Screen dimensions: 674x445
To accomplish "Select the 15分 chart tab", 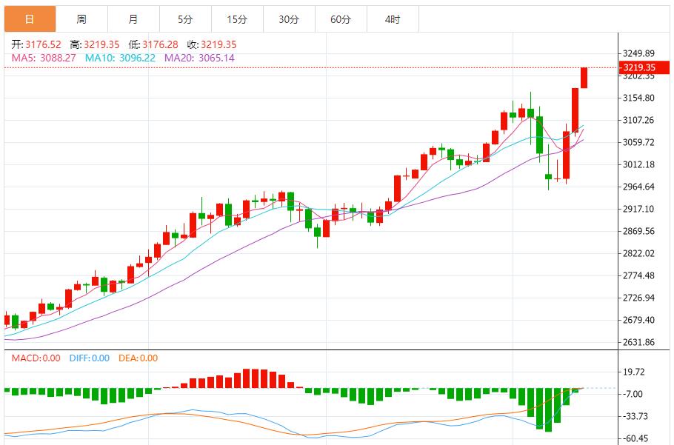I will pos(236,19).
